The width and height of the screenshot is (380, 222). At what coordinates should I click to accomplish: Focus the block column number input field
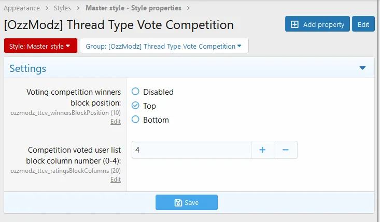[x=191, y=150]
